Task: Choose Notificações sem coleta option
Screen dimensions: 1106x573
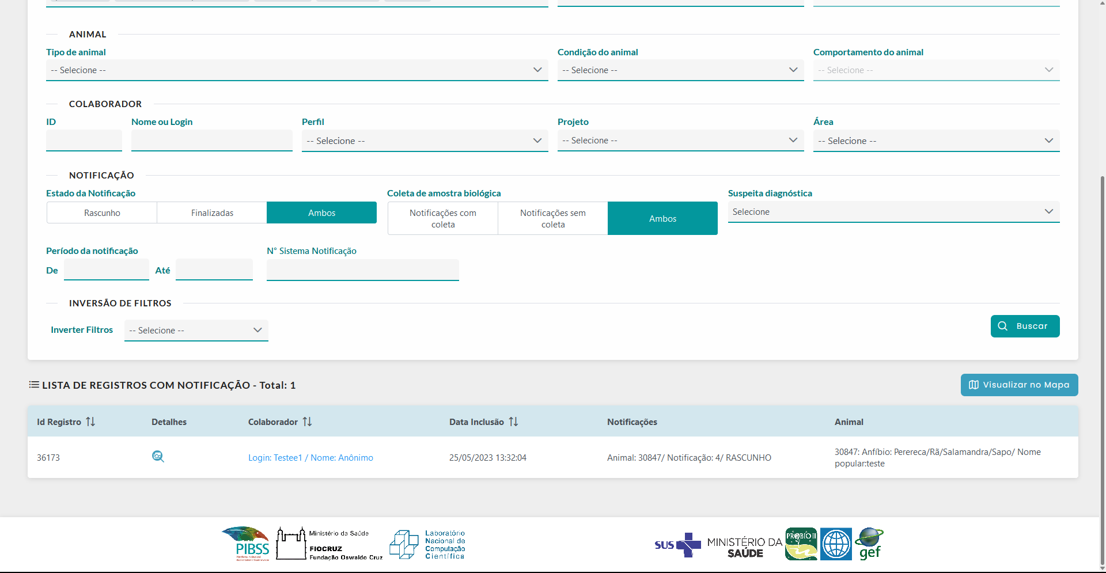Action: [552, 219]
